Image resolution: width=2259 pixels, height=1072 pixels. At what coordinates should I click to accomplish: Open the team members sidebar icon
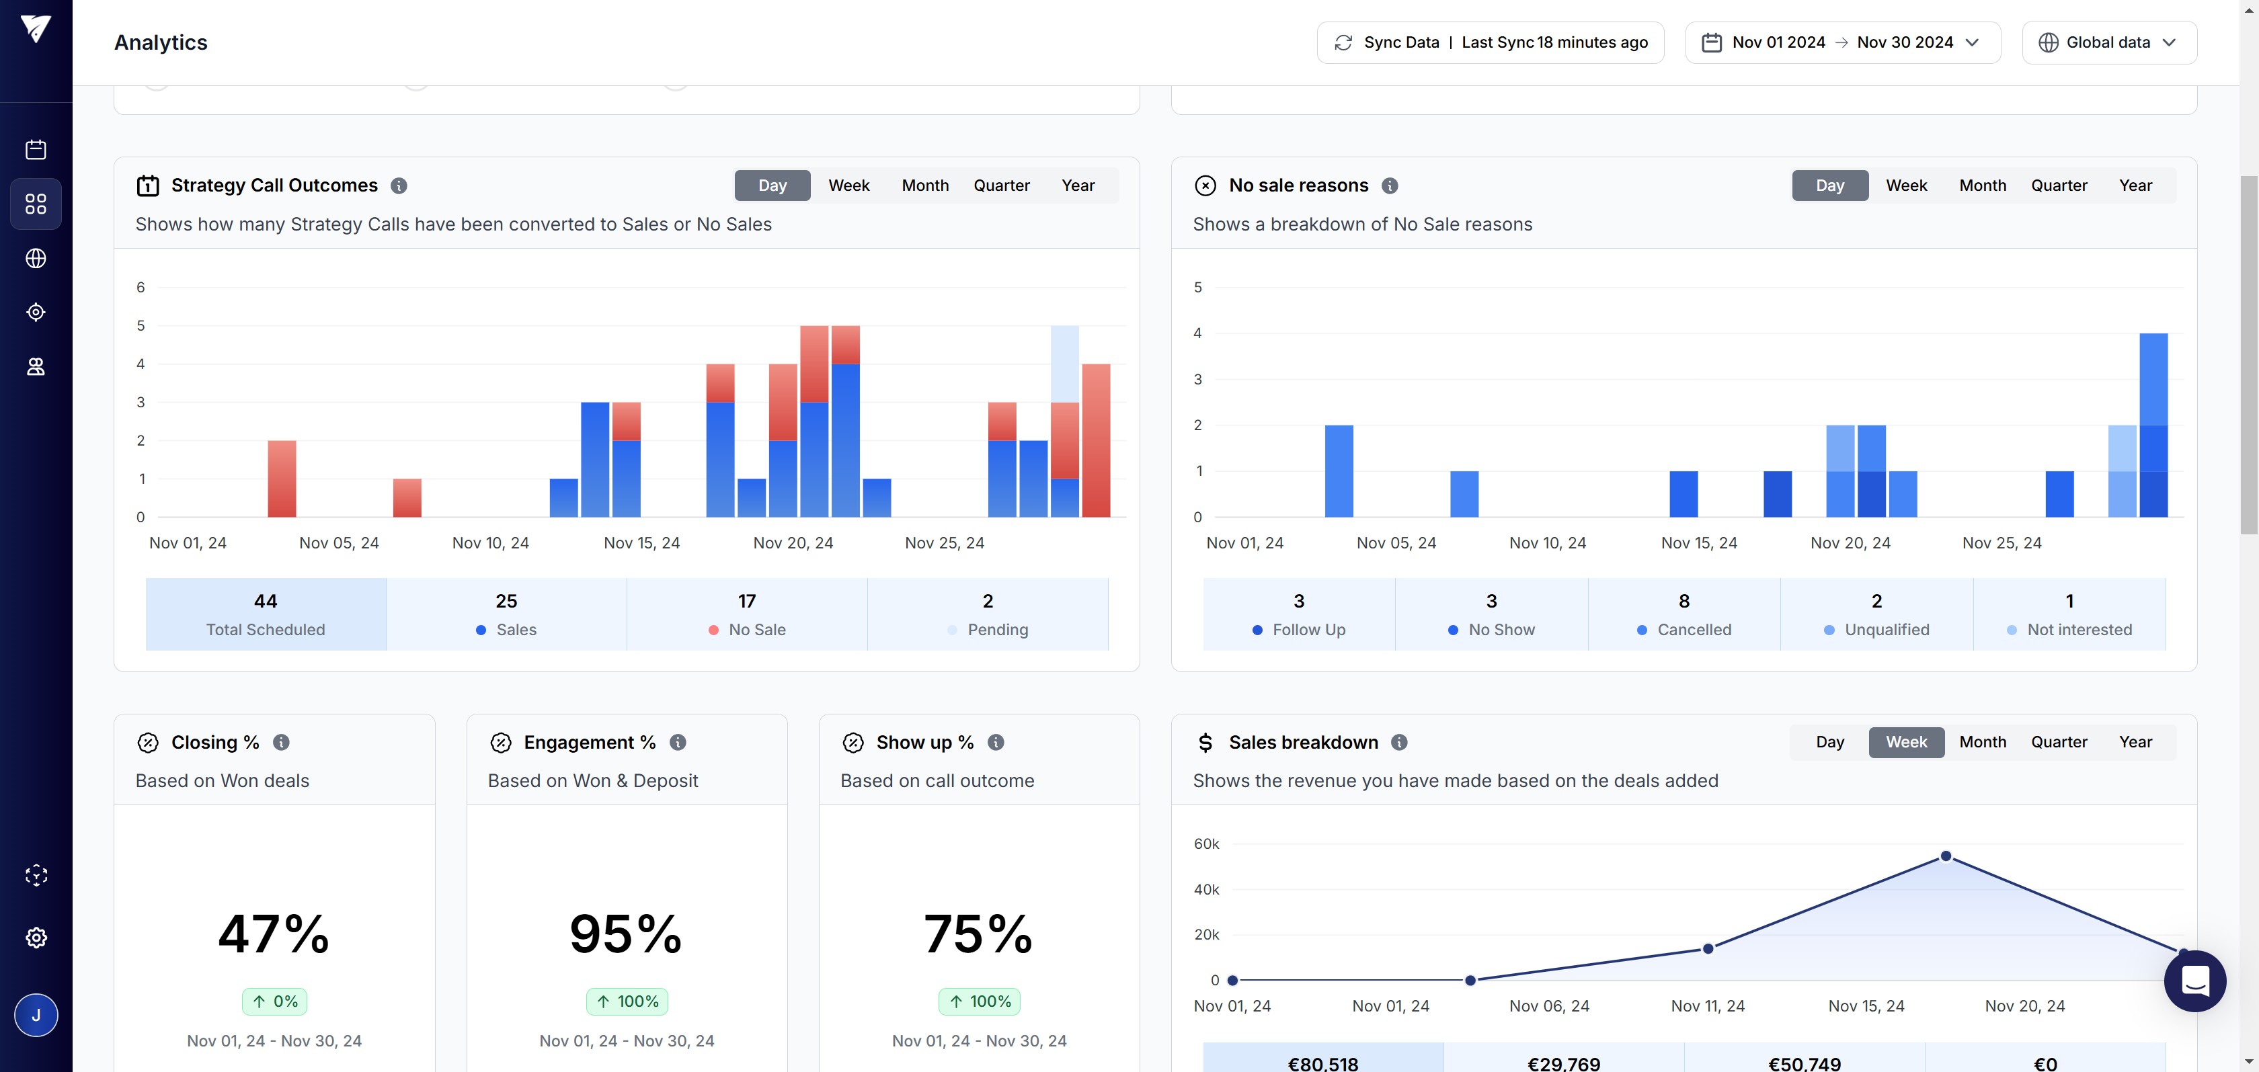(x=36, y=366)
